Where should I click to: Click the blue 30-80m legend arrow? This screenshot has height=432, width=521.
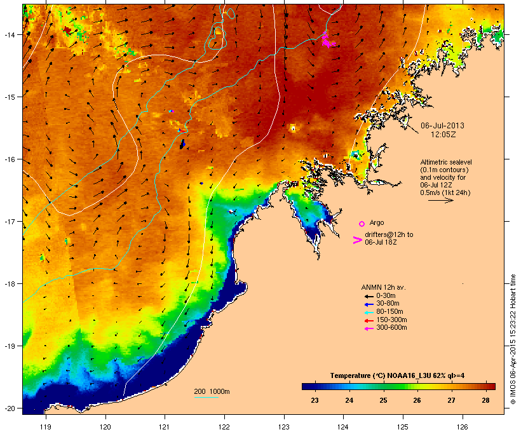pos(369,304)
